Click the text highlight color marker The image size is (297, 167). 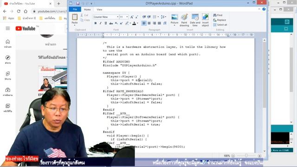tap(127, 23)
